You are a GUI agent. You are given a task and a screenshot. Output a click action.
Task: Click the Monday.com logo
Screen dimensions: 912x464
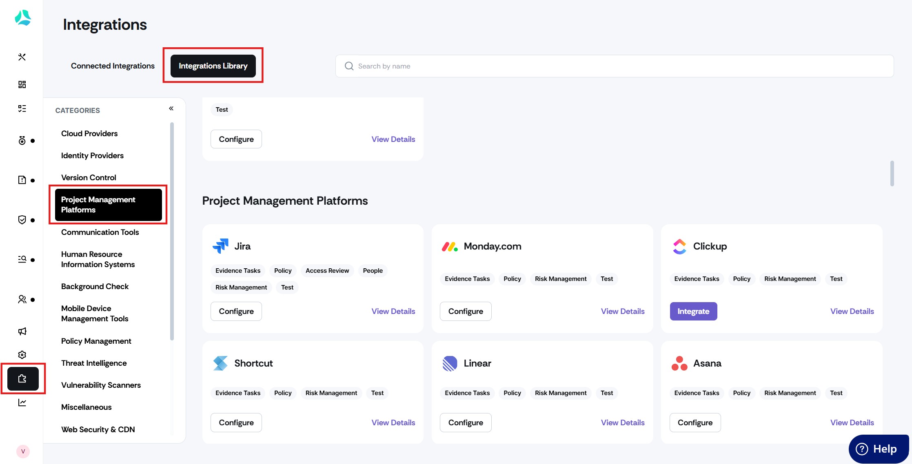[x=450, y=246]
